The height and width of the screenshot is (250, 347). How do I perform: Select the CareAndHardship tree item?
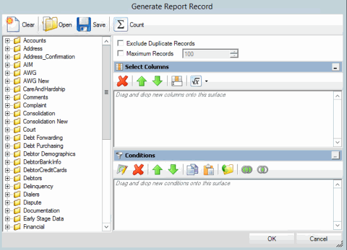(x=44, y=89)
